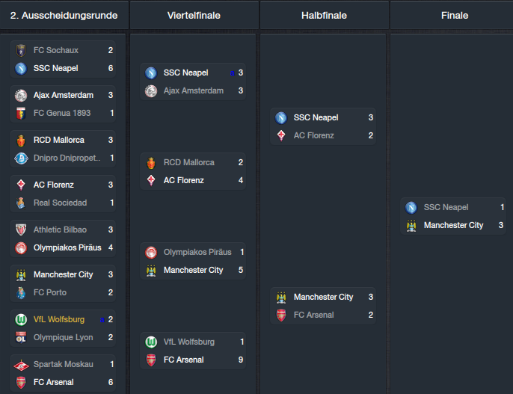Open FC Arsenal in the Halbfinale
Viewport: 513px width, 394px height.
(314, 315)
